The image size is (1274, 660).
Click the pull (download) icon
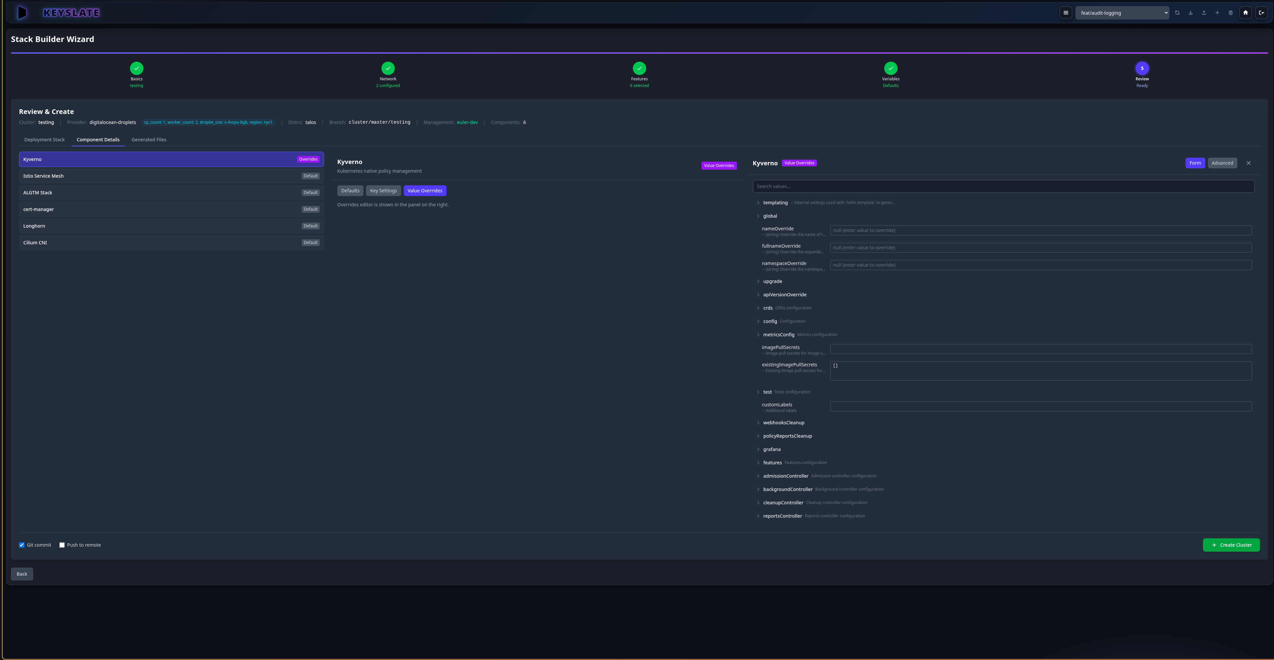click(1190, 13)
